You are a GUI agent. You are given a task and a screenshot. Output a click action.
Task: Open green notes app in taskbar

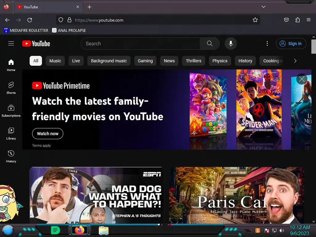pos(55,230)
